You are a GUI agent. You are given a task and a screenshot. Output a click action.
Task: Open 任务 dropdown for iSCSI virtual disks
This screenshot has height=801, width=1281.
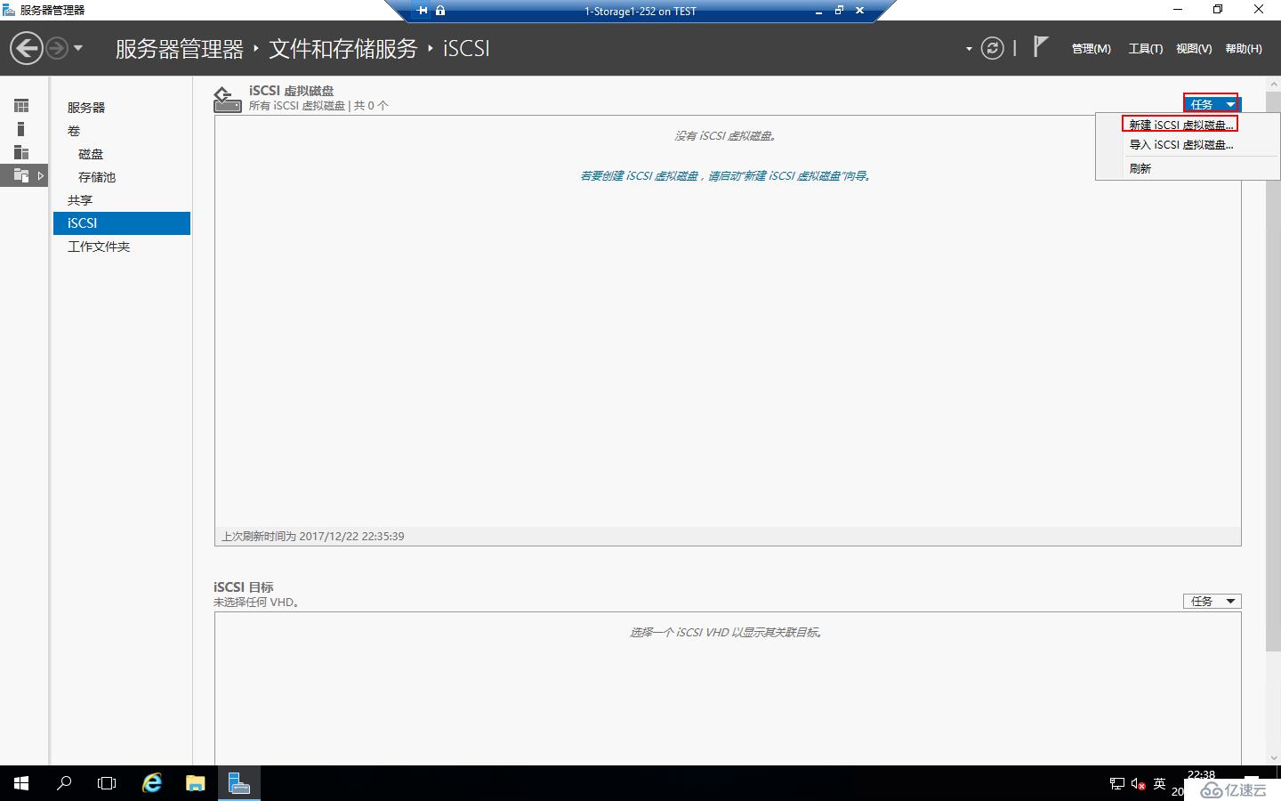(1212, 104)
